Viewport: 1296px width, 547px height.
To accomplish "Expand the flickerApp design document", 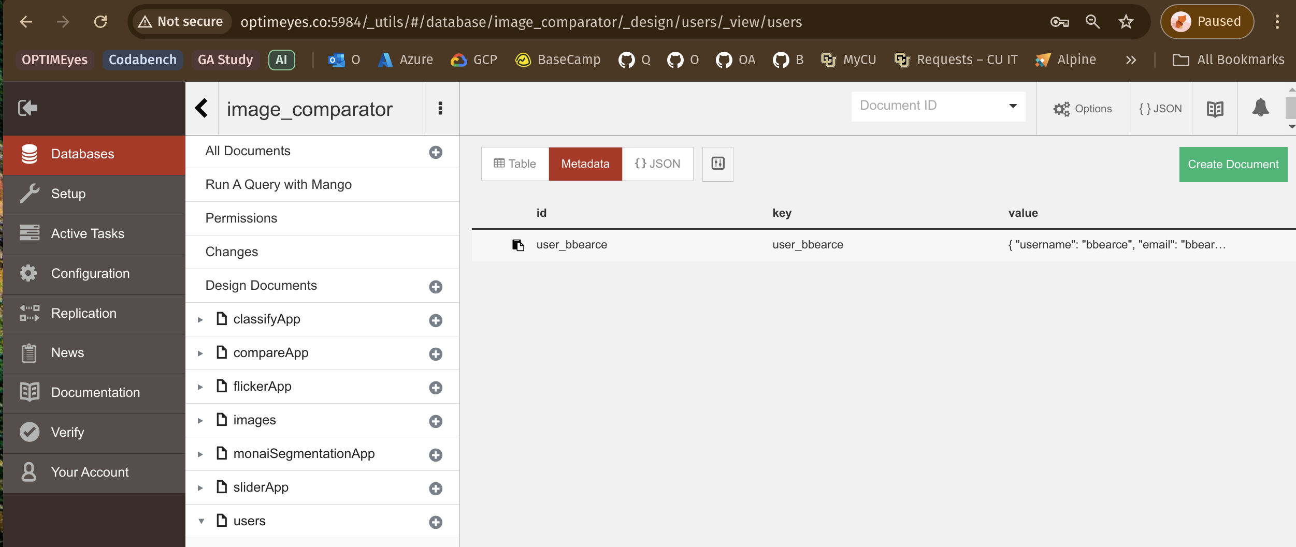I will [200, 387].
